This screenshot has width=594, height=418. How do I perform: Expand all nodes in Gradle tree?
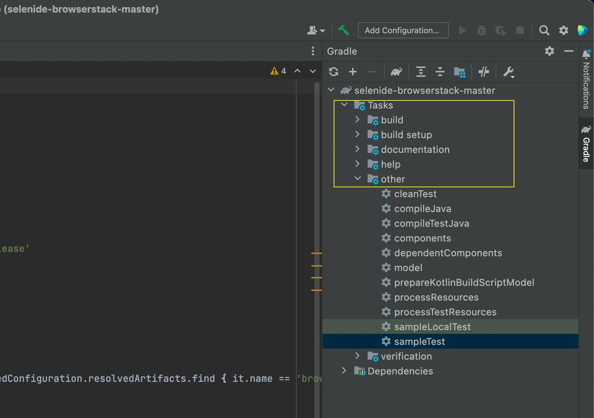tap(421, 72)
